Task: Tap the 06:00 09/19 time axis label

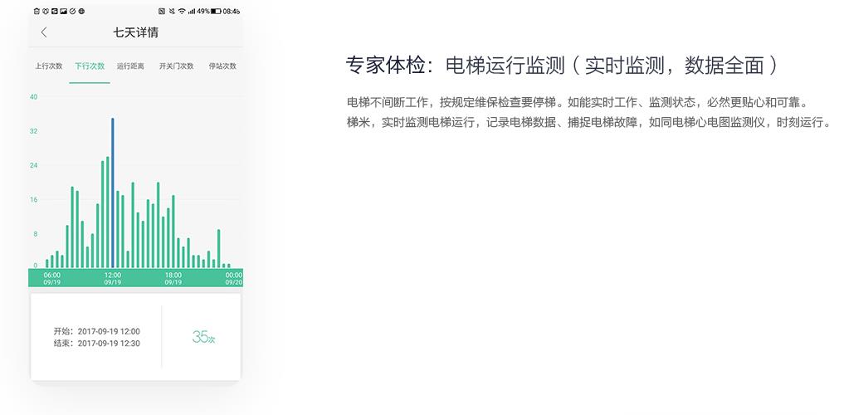Action: tap(51, 278)
